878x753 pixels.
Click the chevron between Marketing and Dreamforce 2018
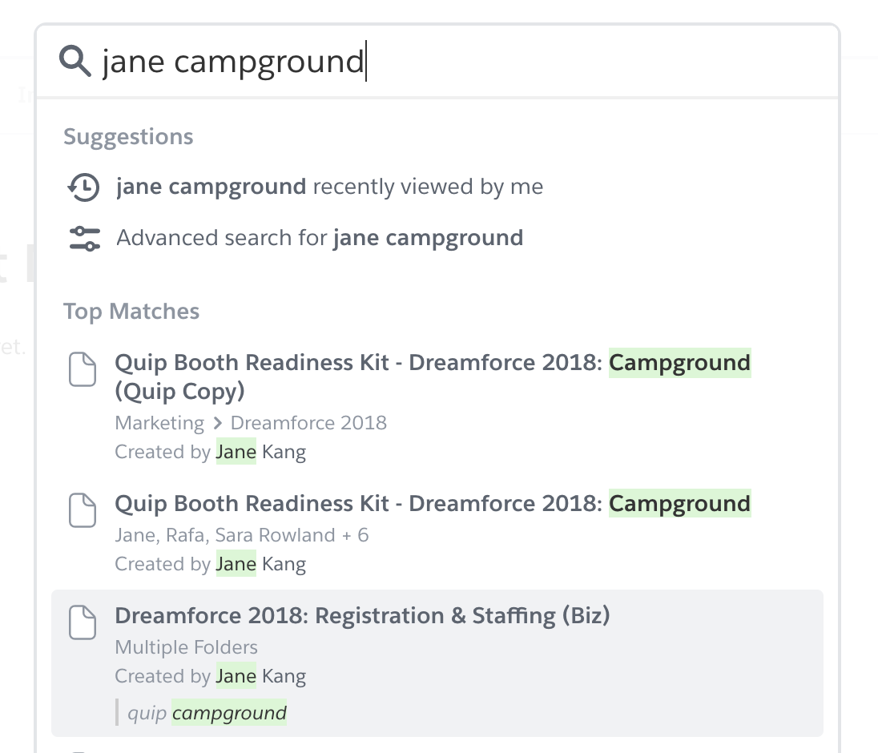tap(218, 423)
